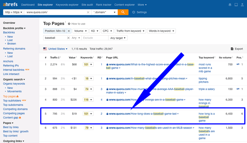Open Top subfolders link

12,100
